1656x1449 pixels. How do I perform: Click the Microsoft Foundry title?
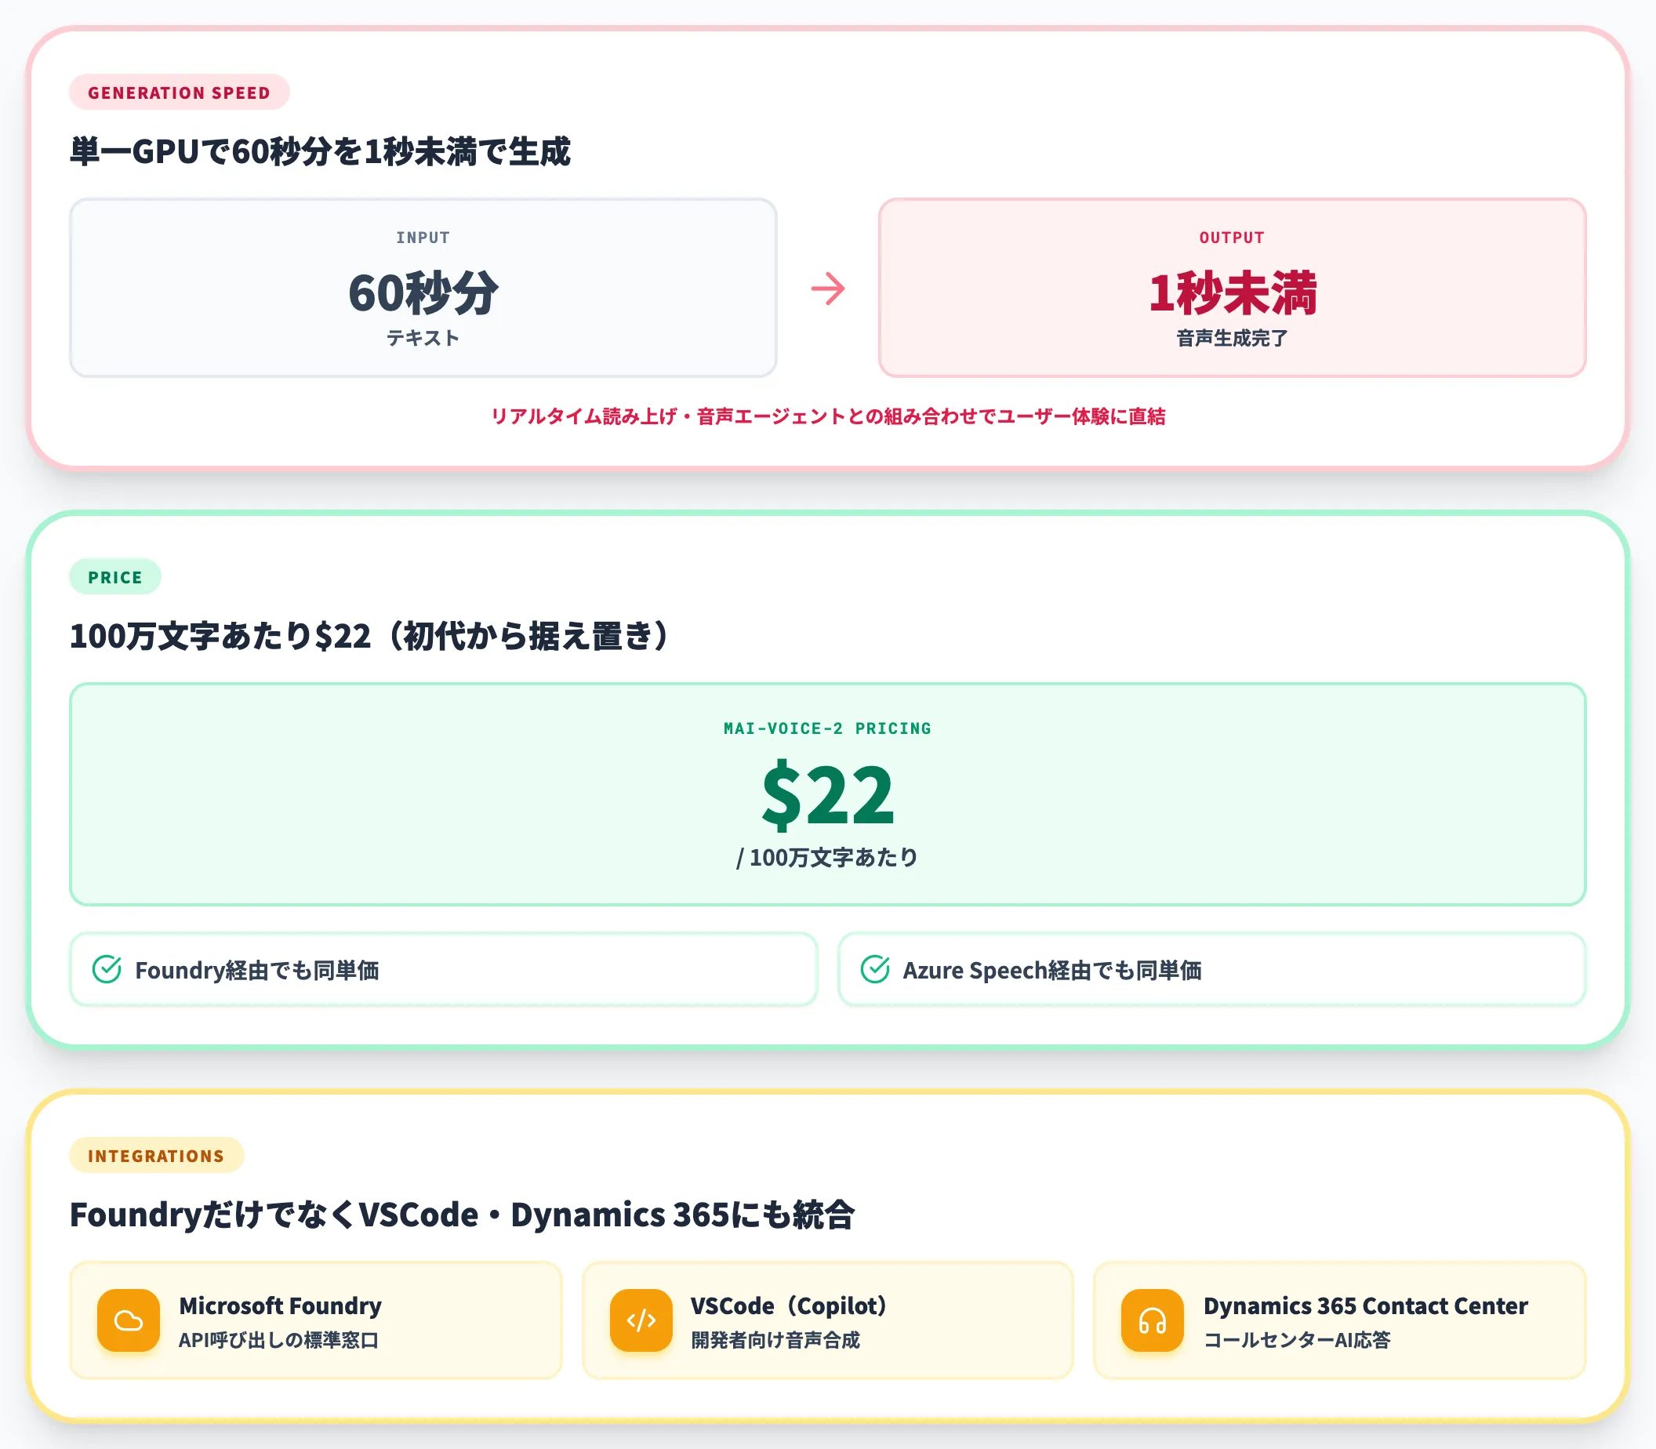281,1306
